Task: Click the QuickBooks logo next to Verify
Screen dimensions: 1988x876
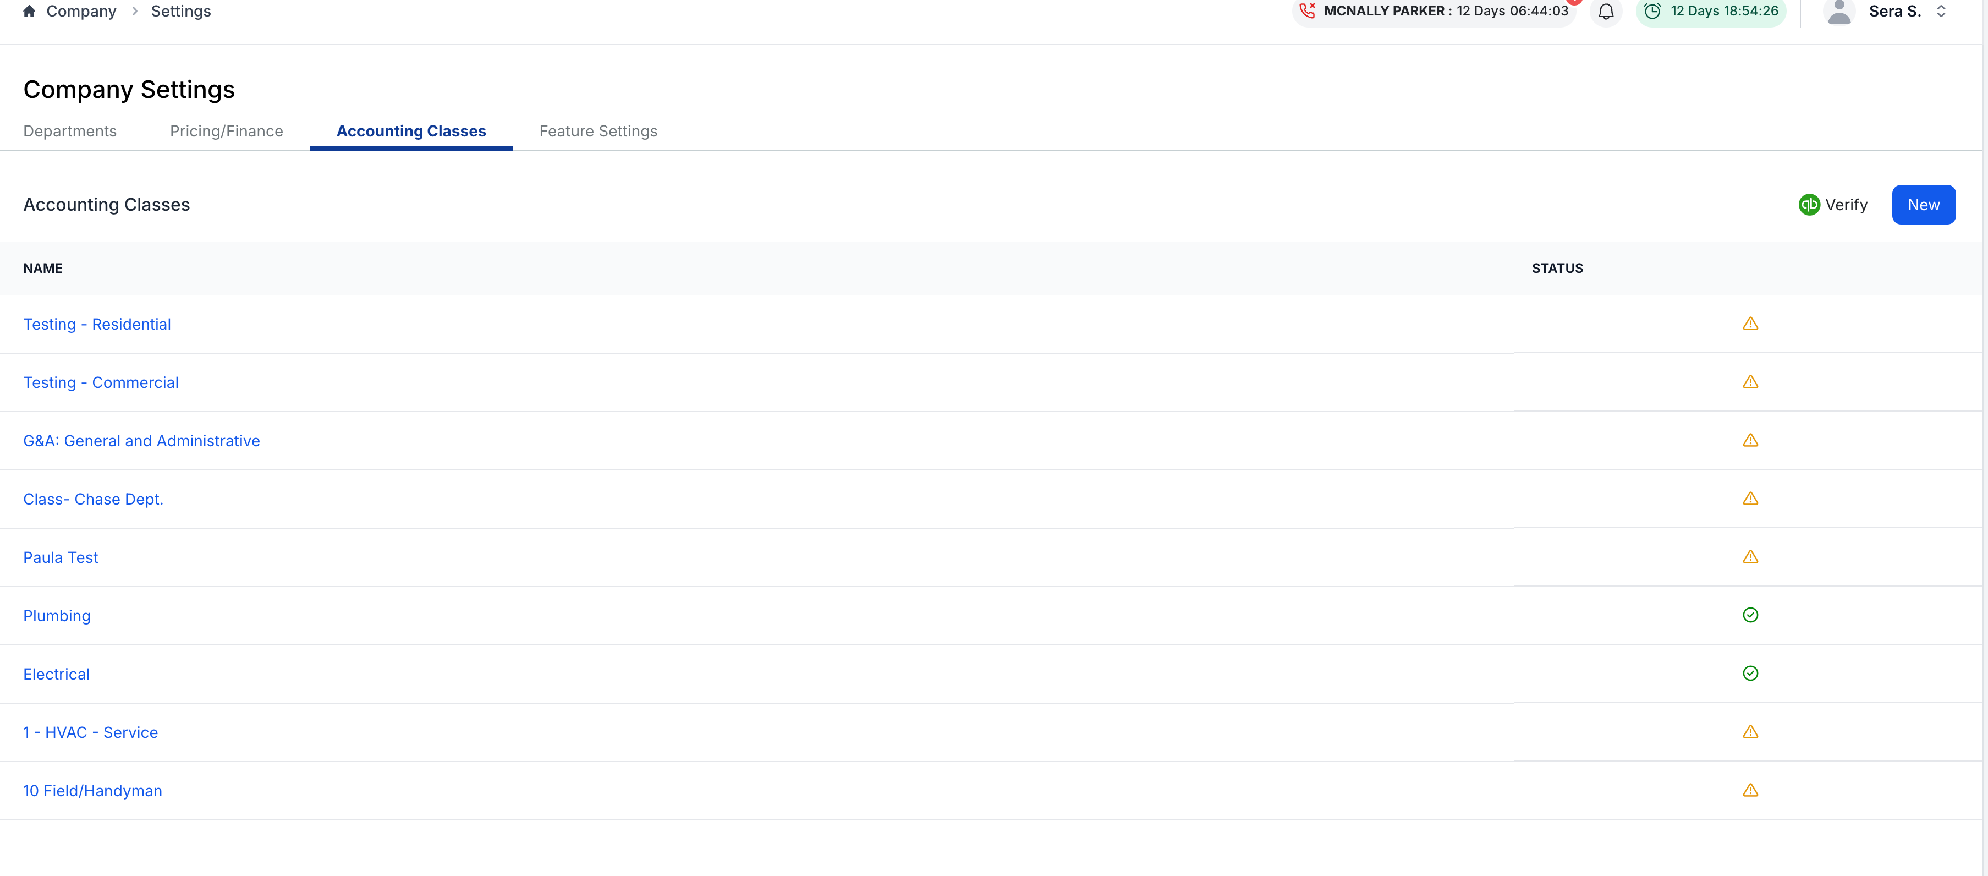Action: (1809, 205)
